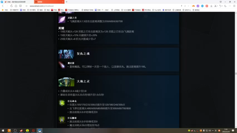Go to the browser home page
This screenshot has height=133, width=237.
point(16,6)
